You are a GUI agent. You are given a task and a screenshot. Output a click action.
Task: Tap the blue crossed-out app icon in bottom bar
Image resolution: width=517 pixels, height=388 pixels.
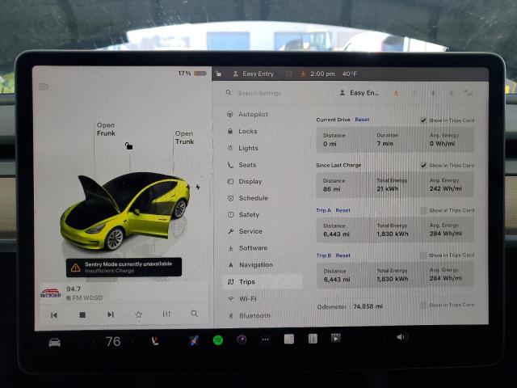pos(194,340)
